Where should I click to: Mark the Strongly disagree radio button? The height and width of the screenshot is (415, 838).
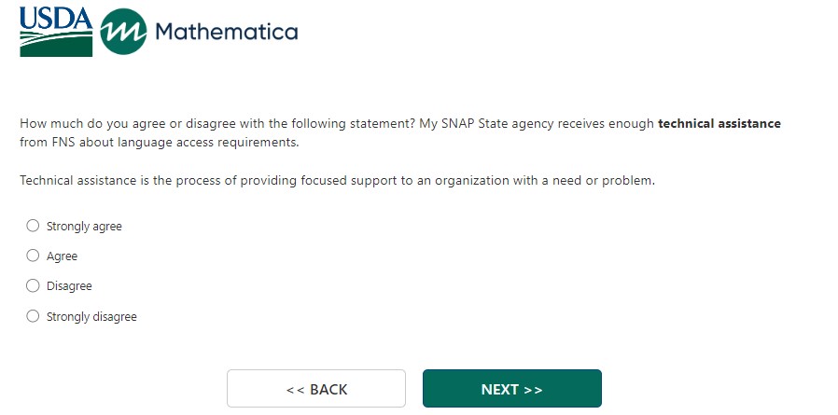(34, 316)
